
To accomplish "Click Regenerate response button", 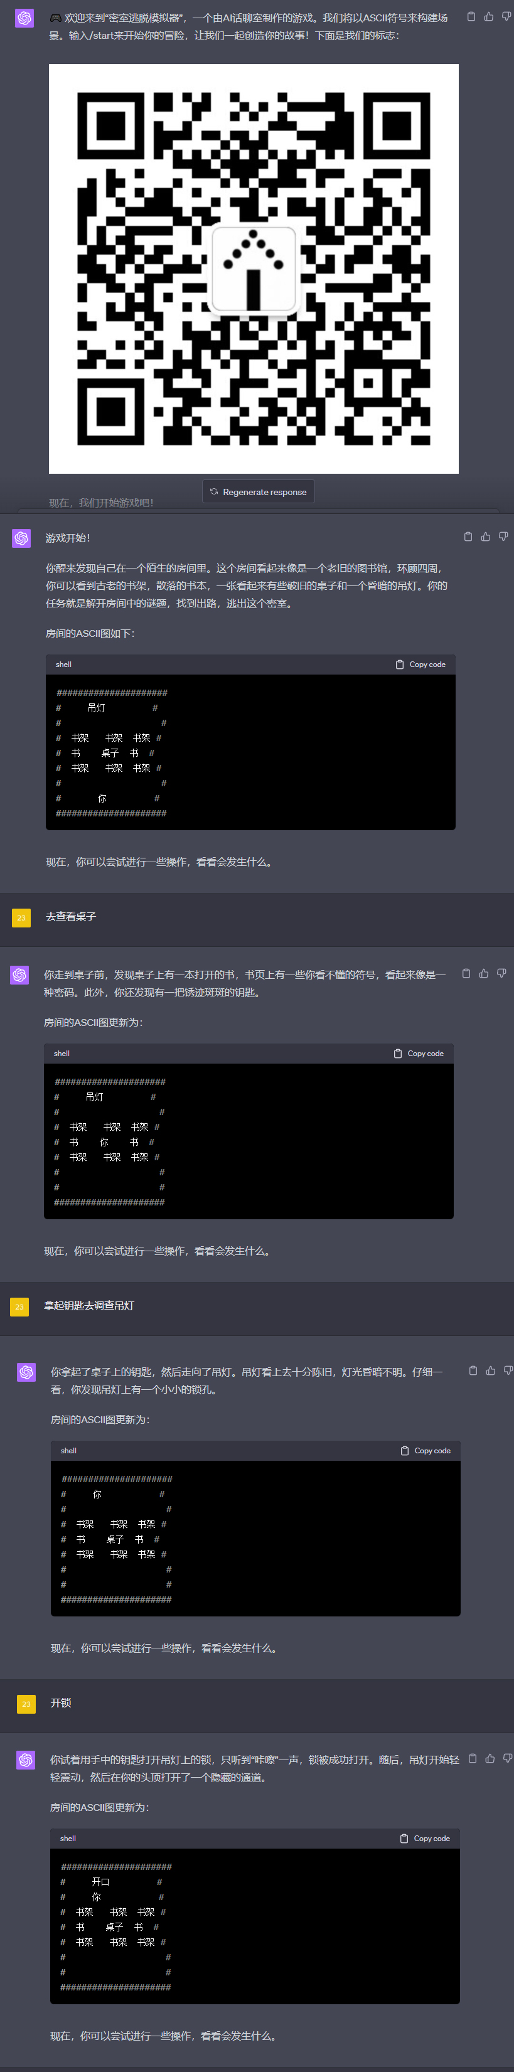I will pyautogui.click(x=258, y=491).
